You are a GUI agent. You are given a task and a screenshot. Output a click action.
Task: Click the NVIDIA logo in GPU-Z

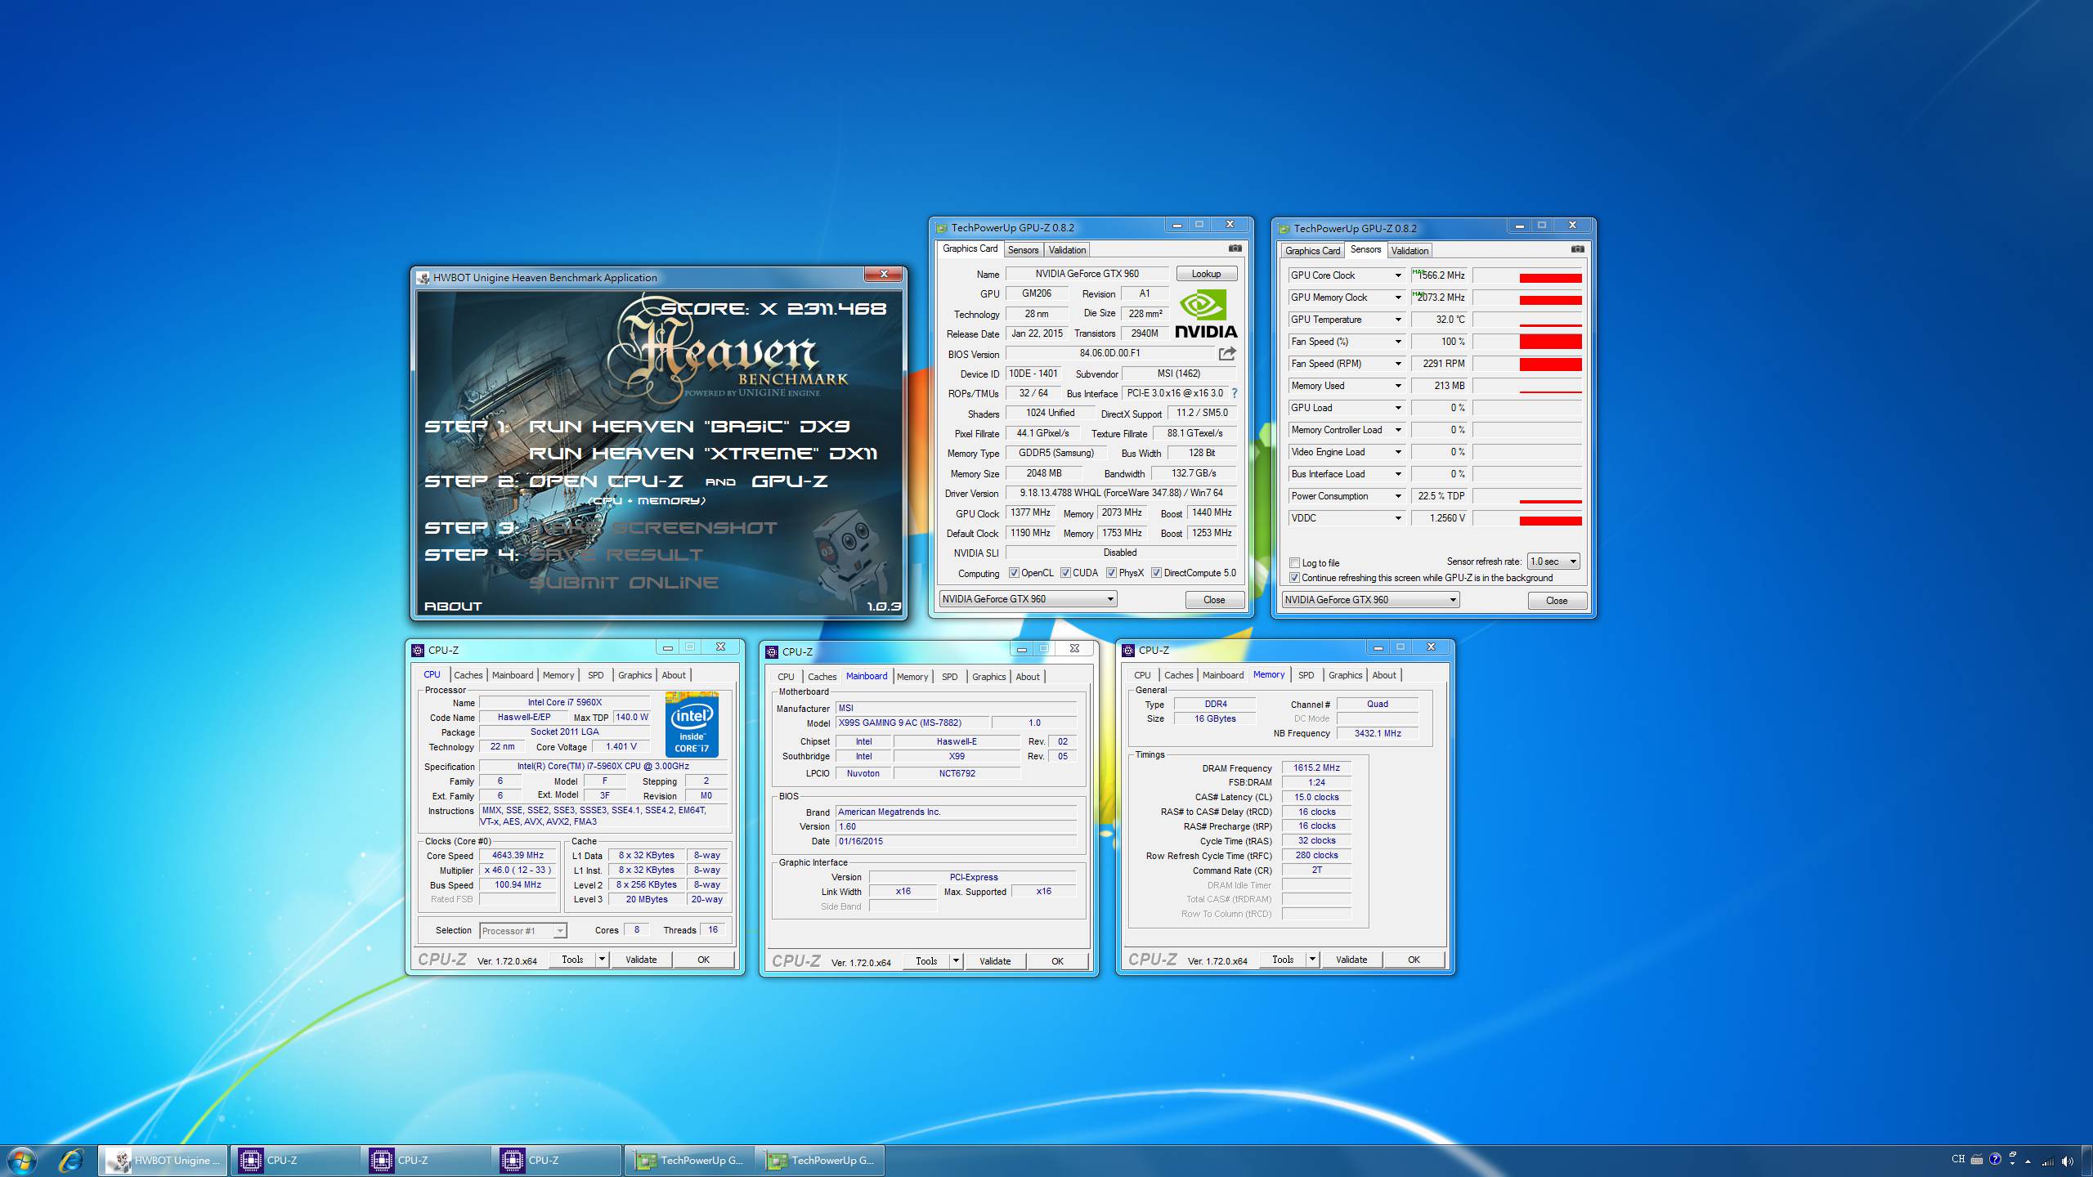point(1206,314)
